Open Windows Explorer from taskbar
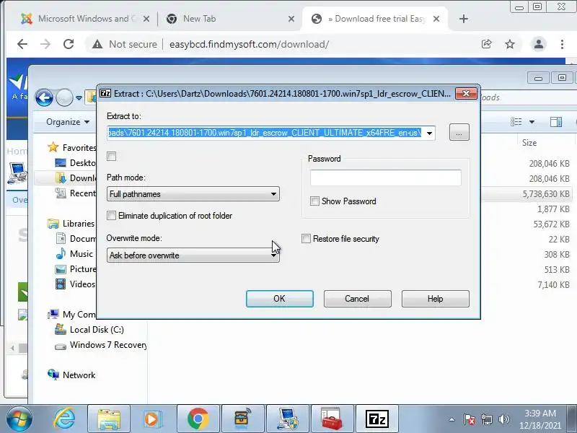 tap(109, 419)
